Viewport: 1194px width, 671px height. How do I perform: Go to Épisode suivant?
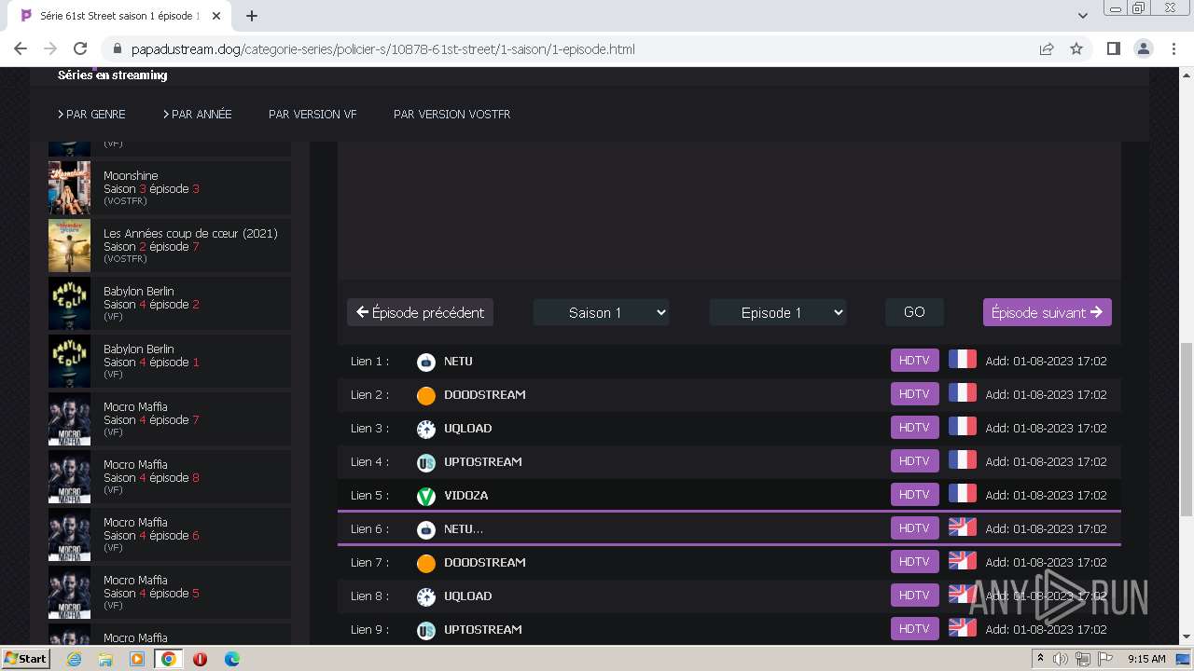point(1047,312)
